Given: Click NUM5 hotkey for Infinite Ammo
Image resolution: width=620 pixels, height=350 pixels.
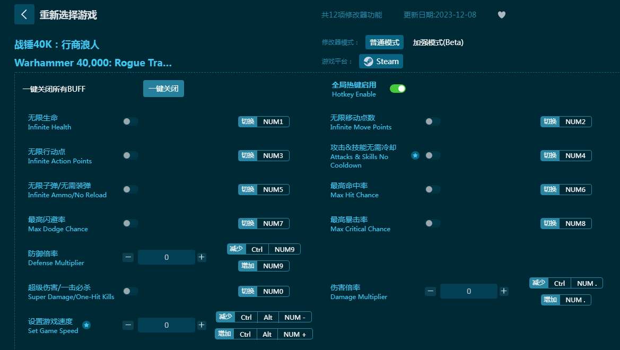Looking at the screenshot, I should click(x=264, y=190).
